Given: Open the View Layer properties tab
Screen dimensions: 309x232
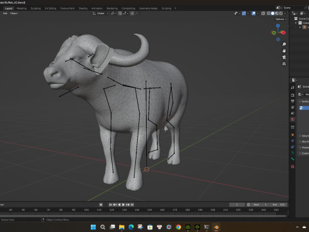Looking at the screenshot, I should [292, 107].
